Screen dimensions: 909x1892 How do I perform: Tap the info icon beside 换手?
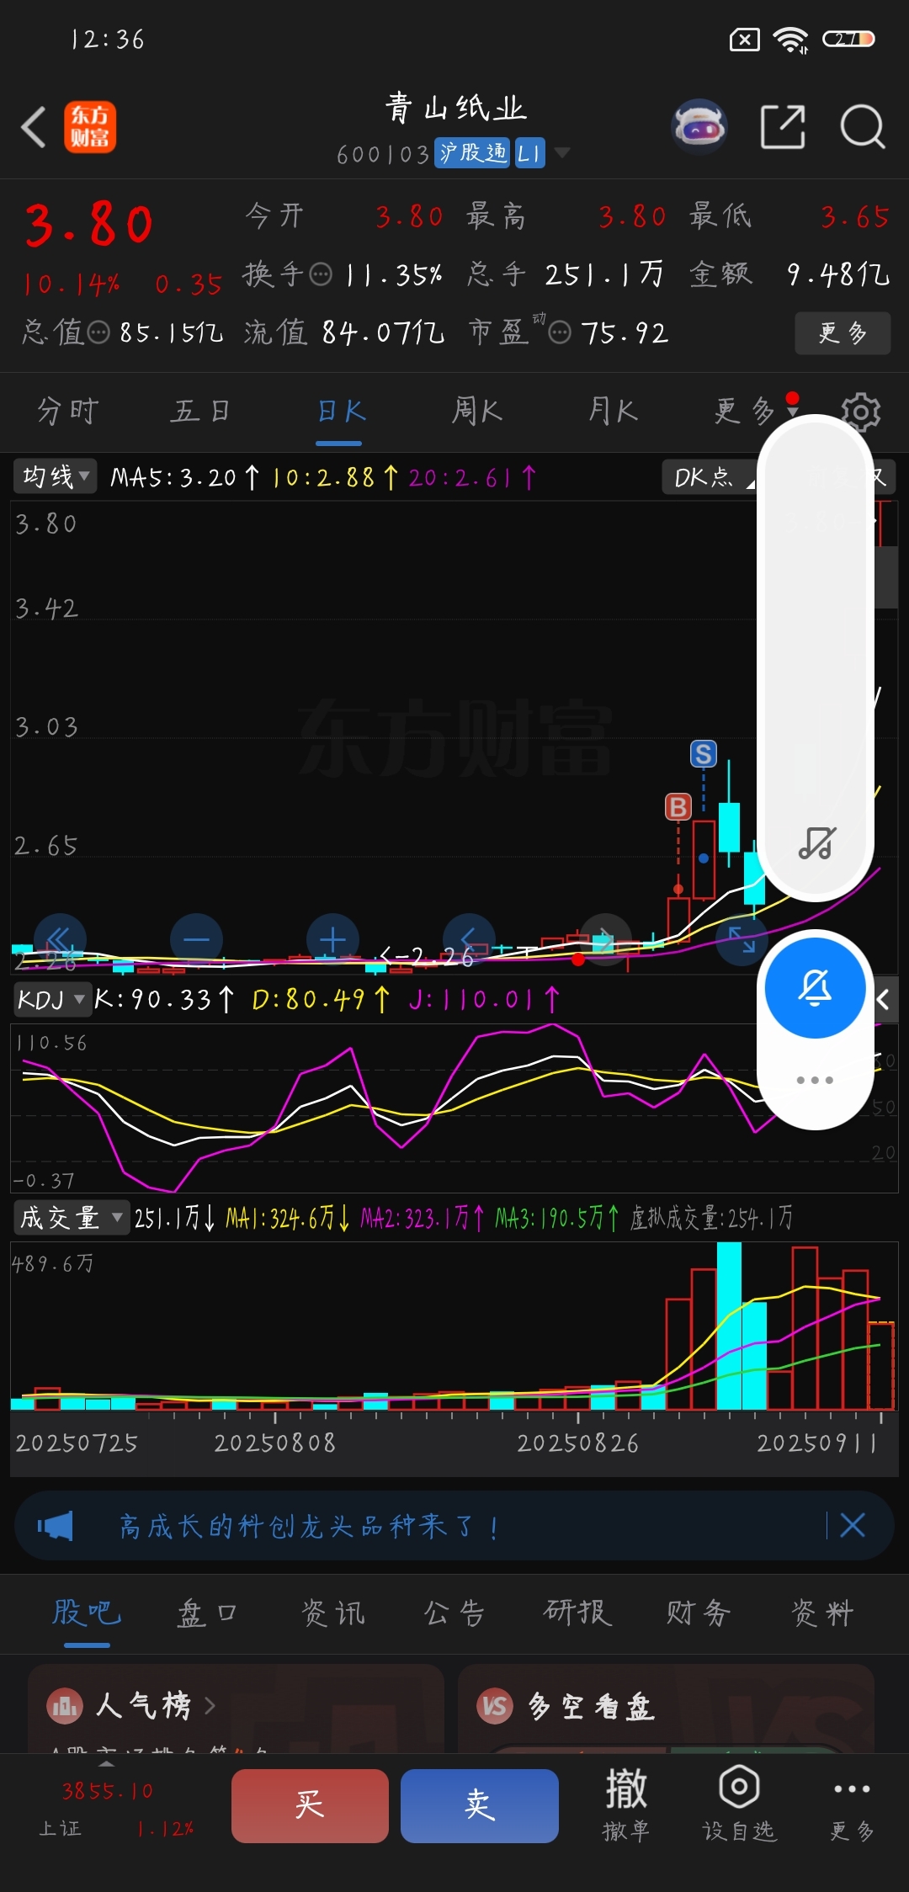(x=321, y=274)
